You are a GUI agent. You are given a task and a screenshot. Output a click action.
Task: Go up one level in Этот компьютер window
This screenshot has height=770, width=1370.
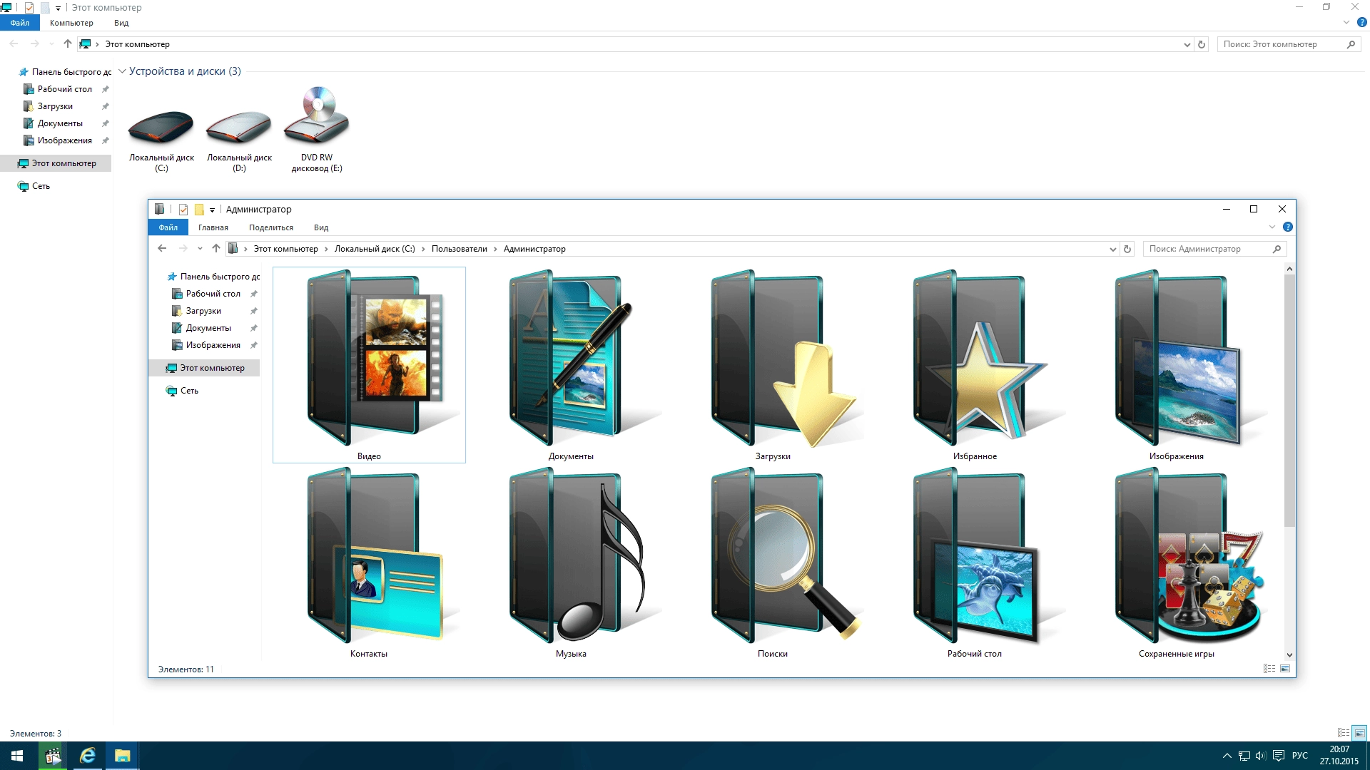(68, 43)
